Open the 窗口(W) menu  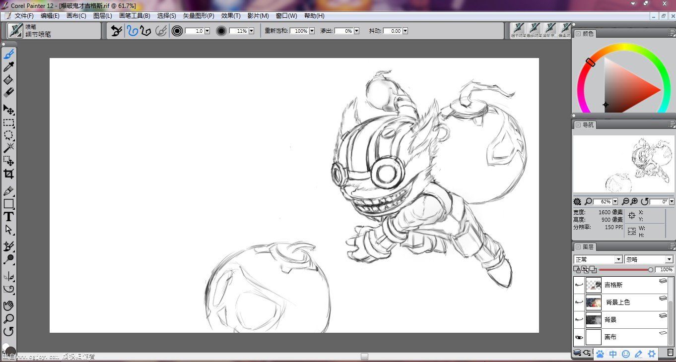point(286,16)
